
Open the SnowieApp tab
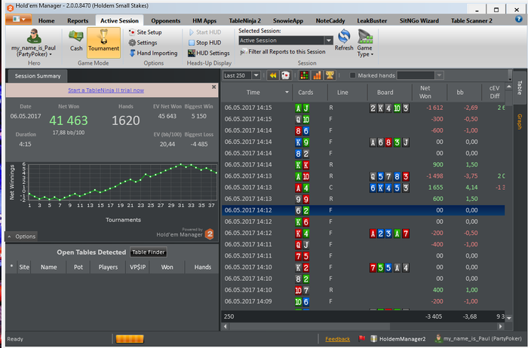pos(288,20)
